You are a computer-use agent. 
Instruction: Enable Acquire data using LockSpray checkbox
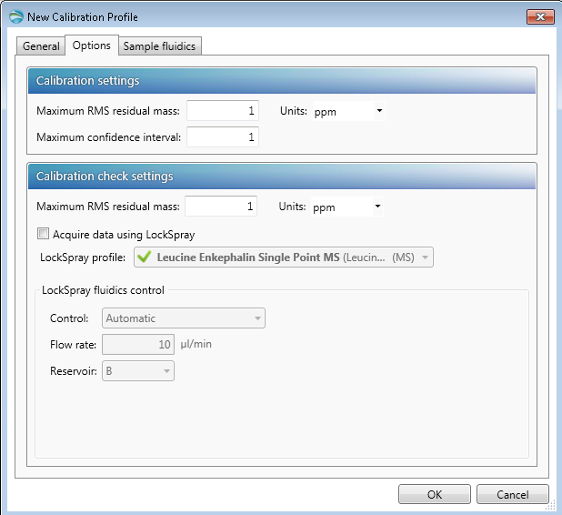[43, 234]
